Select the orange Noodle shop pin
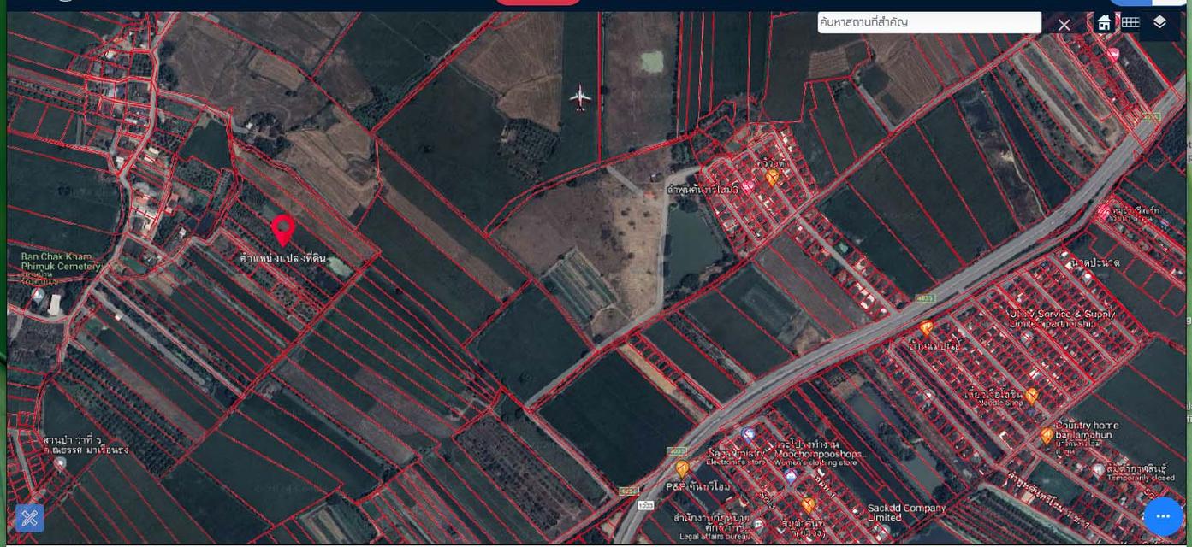Image resolution: width=1192 pixels, height=547 pixels. [1032, 396]
